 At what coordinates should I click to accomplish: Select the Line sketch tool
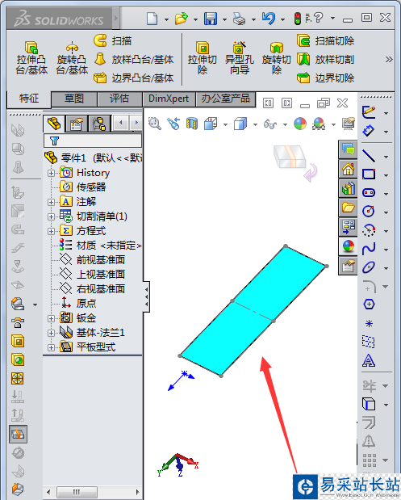[x=369, y=156]
